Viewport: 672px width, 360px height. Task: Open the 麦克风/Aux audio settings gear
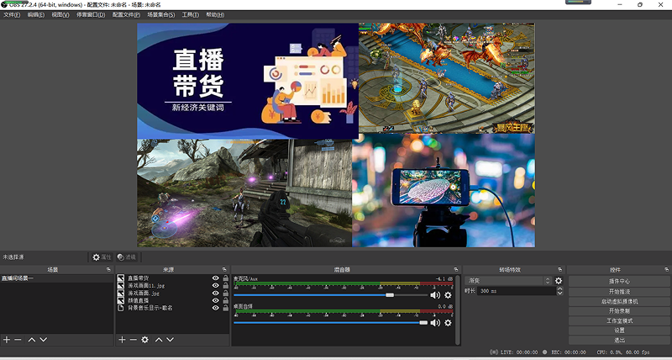(448, 295)
